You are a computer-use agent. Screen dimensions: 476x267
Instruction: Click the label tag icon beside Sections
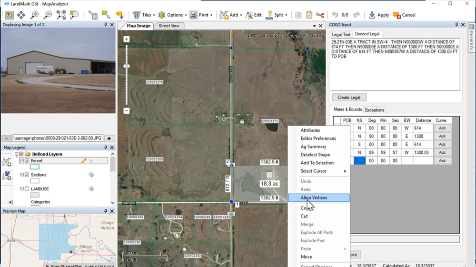(x=91, y=175)
